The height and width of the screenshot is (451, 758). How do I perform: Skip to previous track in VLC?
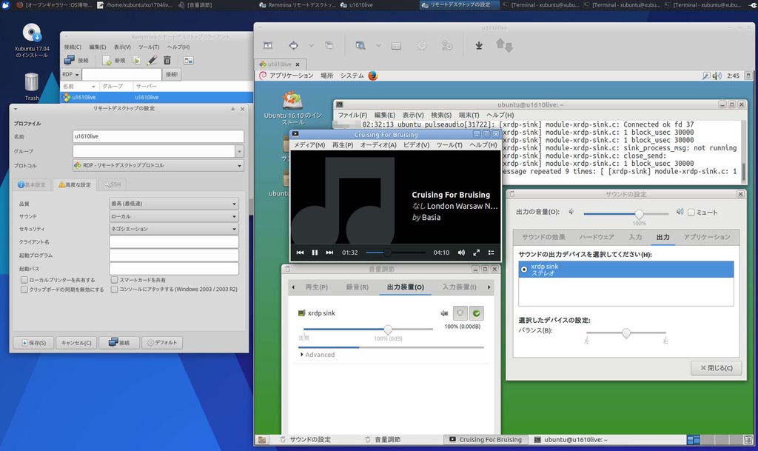click(x=301, y=253)
